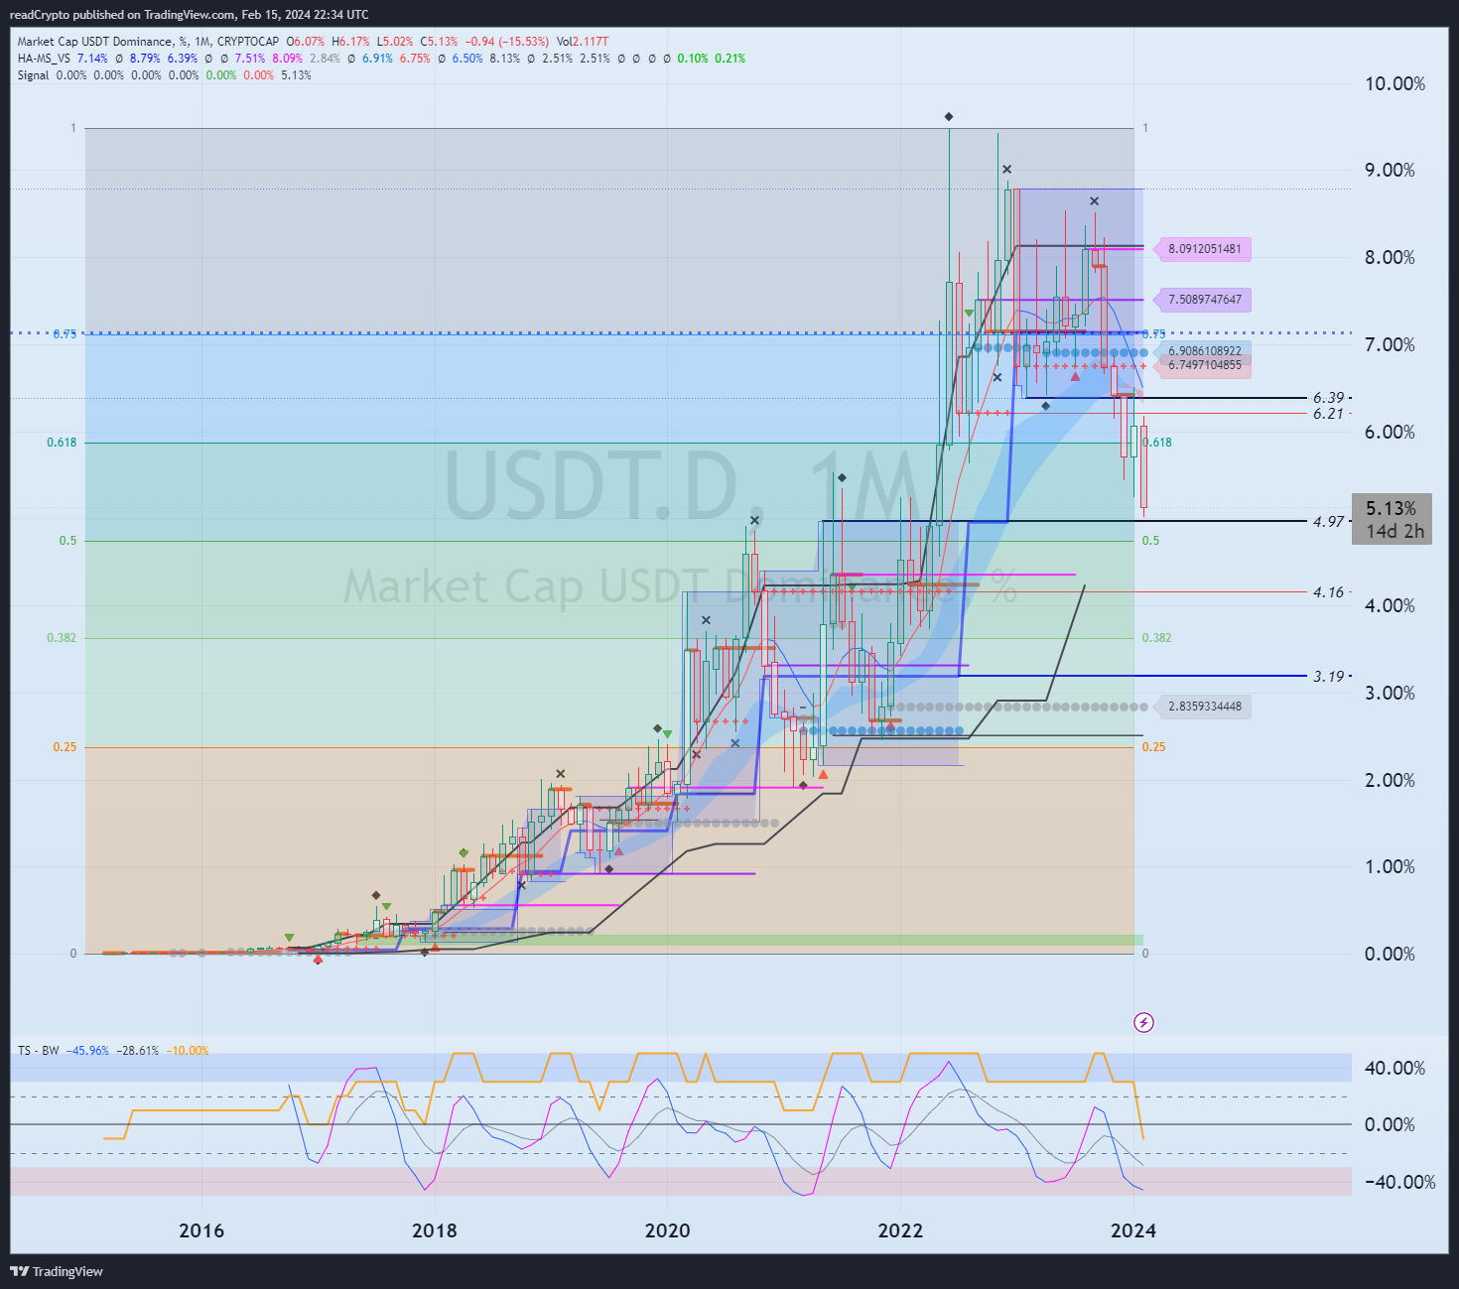The image size is (1459, 1289).
Task: Click the 2018 time axis label
Action: [435, 1230]
